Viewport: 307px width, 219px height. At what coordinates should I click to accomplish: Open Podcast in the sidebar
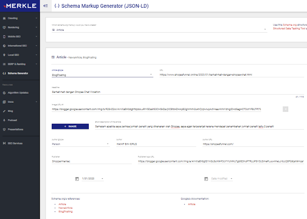tap(12, 120)
